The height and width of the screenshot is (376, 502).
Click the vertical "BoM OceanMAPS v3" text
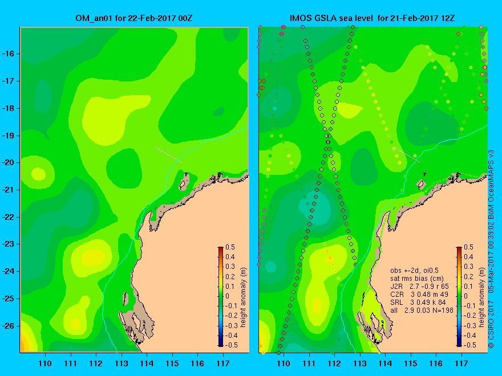[x=491, y=185]
